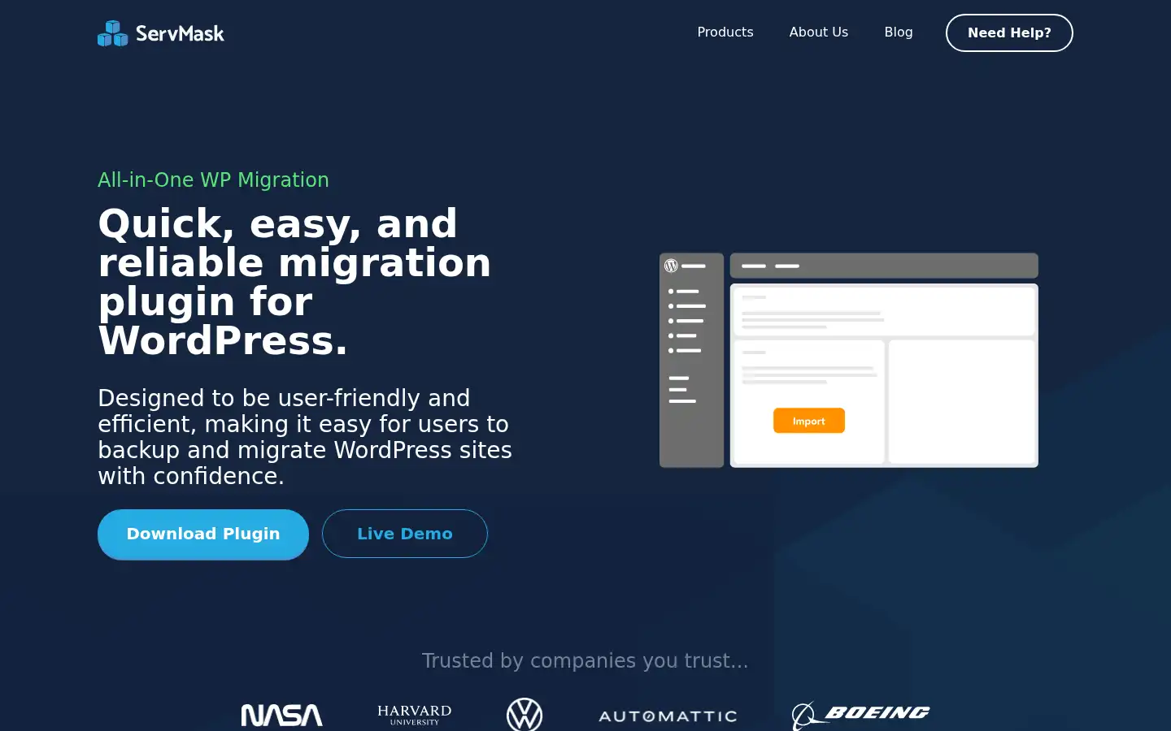Go to the About Us page
This screenshot has width=1171, height=731.
pos(819,32)
